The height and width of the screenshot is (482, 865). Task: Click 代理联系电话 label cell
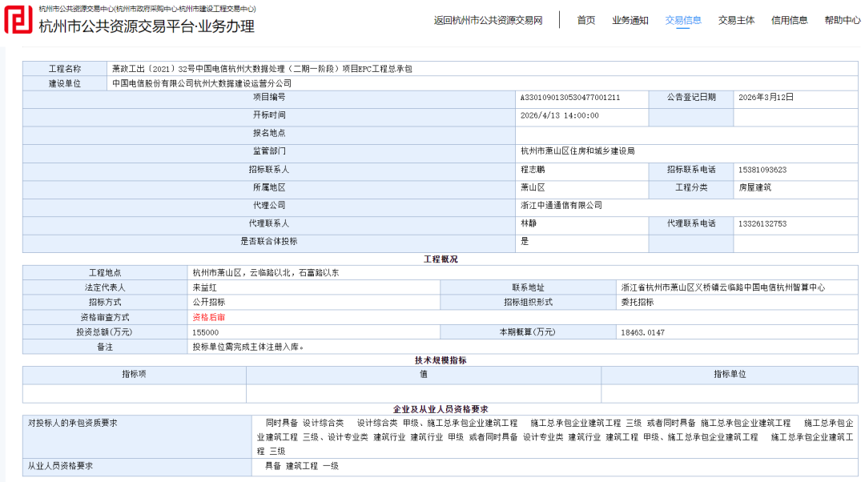(690, 226)
